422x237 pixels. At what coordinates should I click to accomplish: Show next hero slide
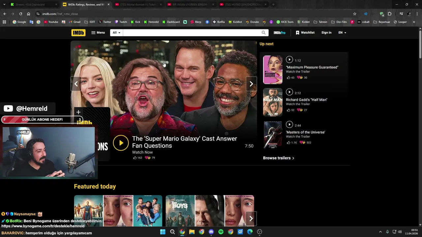tap(251, 84)
